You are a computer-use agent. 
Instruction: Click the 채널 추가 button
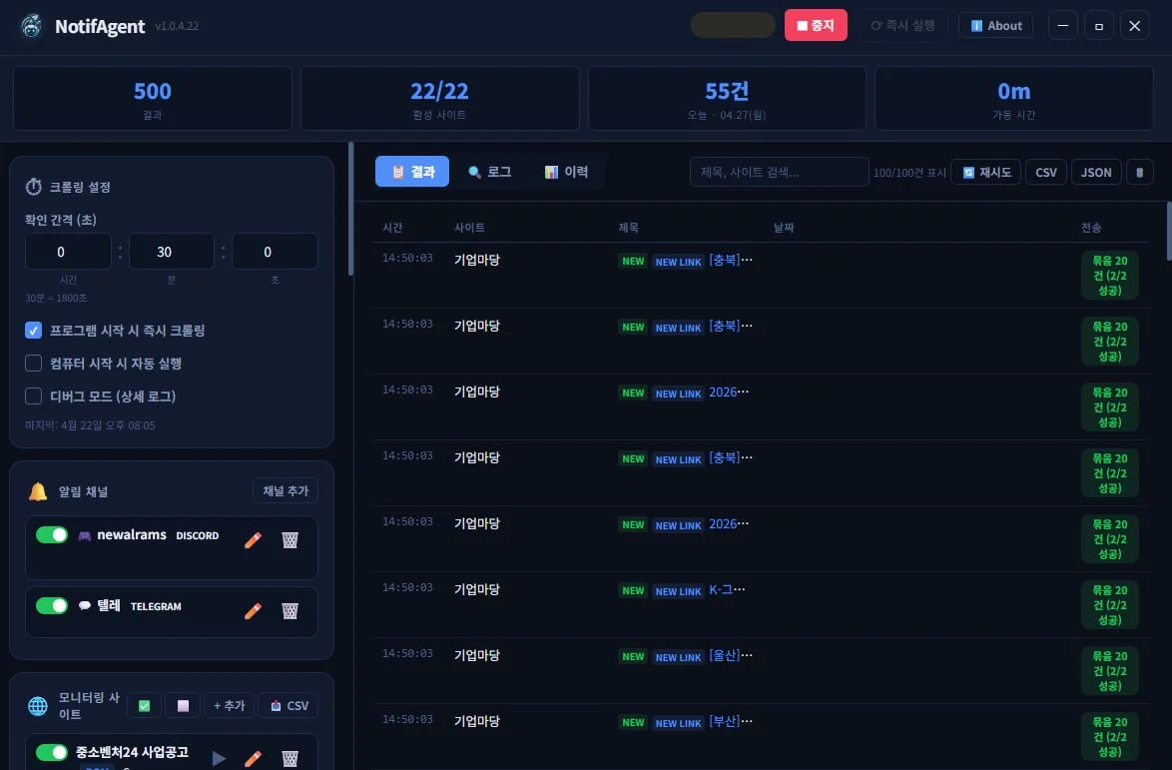pos(286,490)
